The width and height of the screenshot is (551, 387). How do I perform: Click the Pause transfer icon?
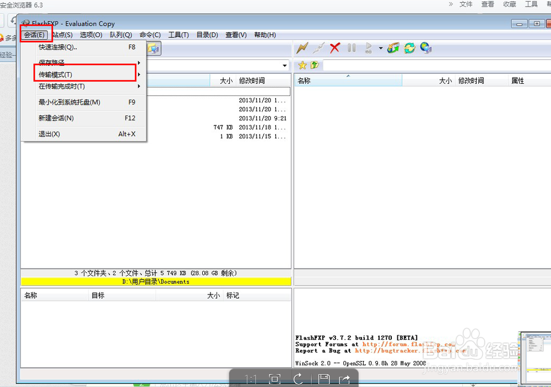[352, 48]
